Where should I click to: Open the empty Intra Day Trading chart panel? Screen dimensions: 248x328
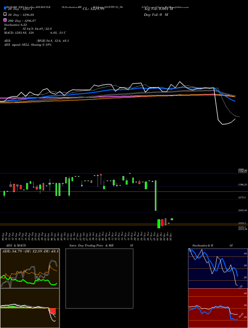99,278
